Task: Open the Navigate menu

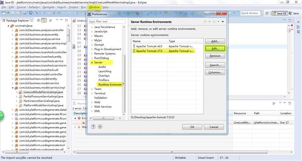Action: pyautogui.click(x=48, y=7)
